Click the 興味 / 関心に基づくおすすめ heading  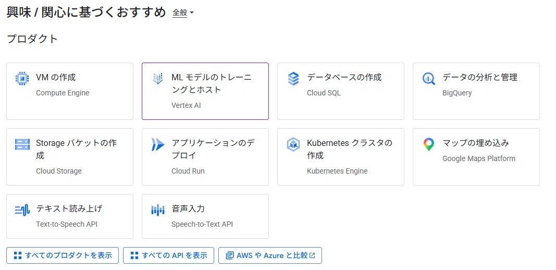point(86,13)
